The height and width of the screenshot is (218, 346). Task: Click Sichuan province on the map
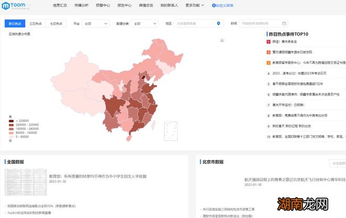click(x=113, y=105)
